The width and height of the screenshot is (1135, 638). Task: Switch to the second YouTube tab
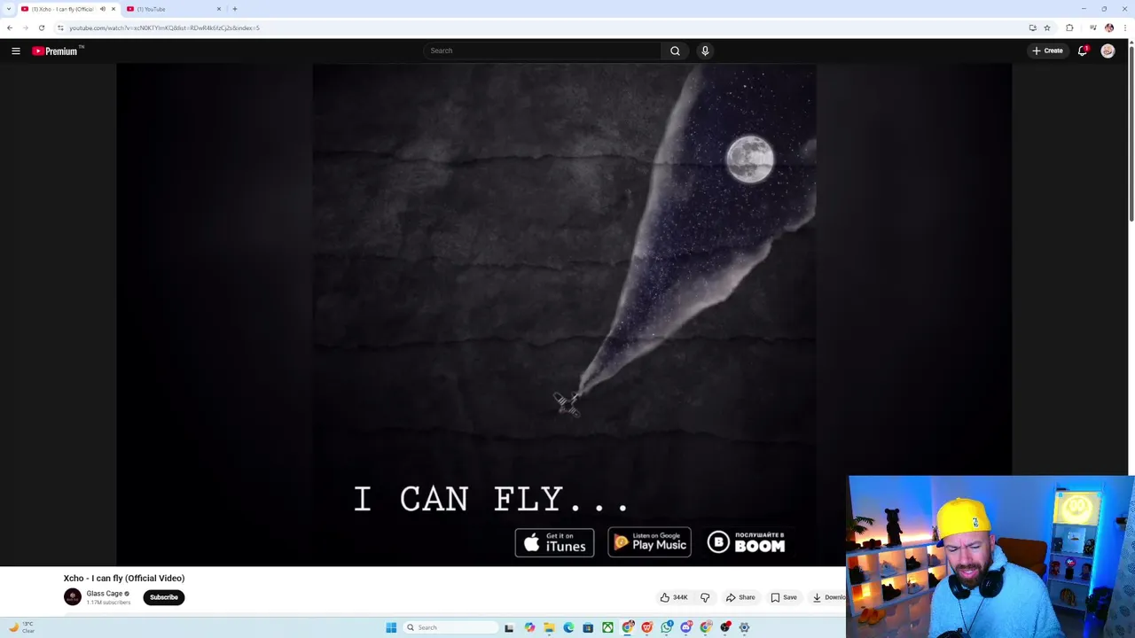point(173,9)
